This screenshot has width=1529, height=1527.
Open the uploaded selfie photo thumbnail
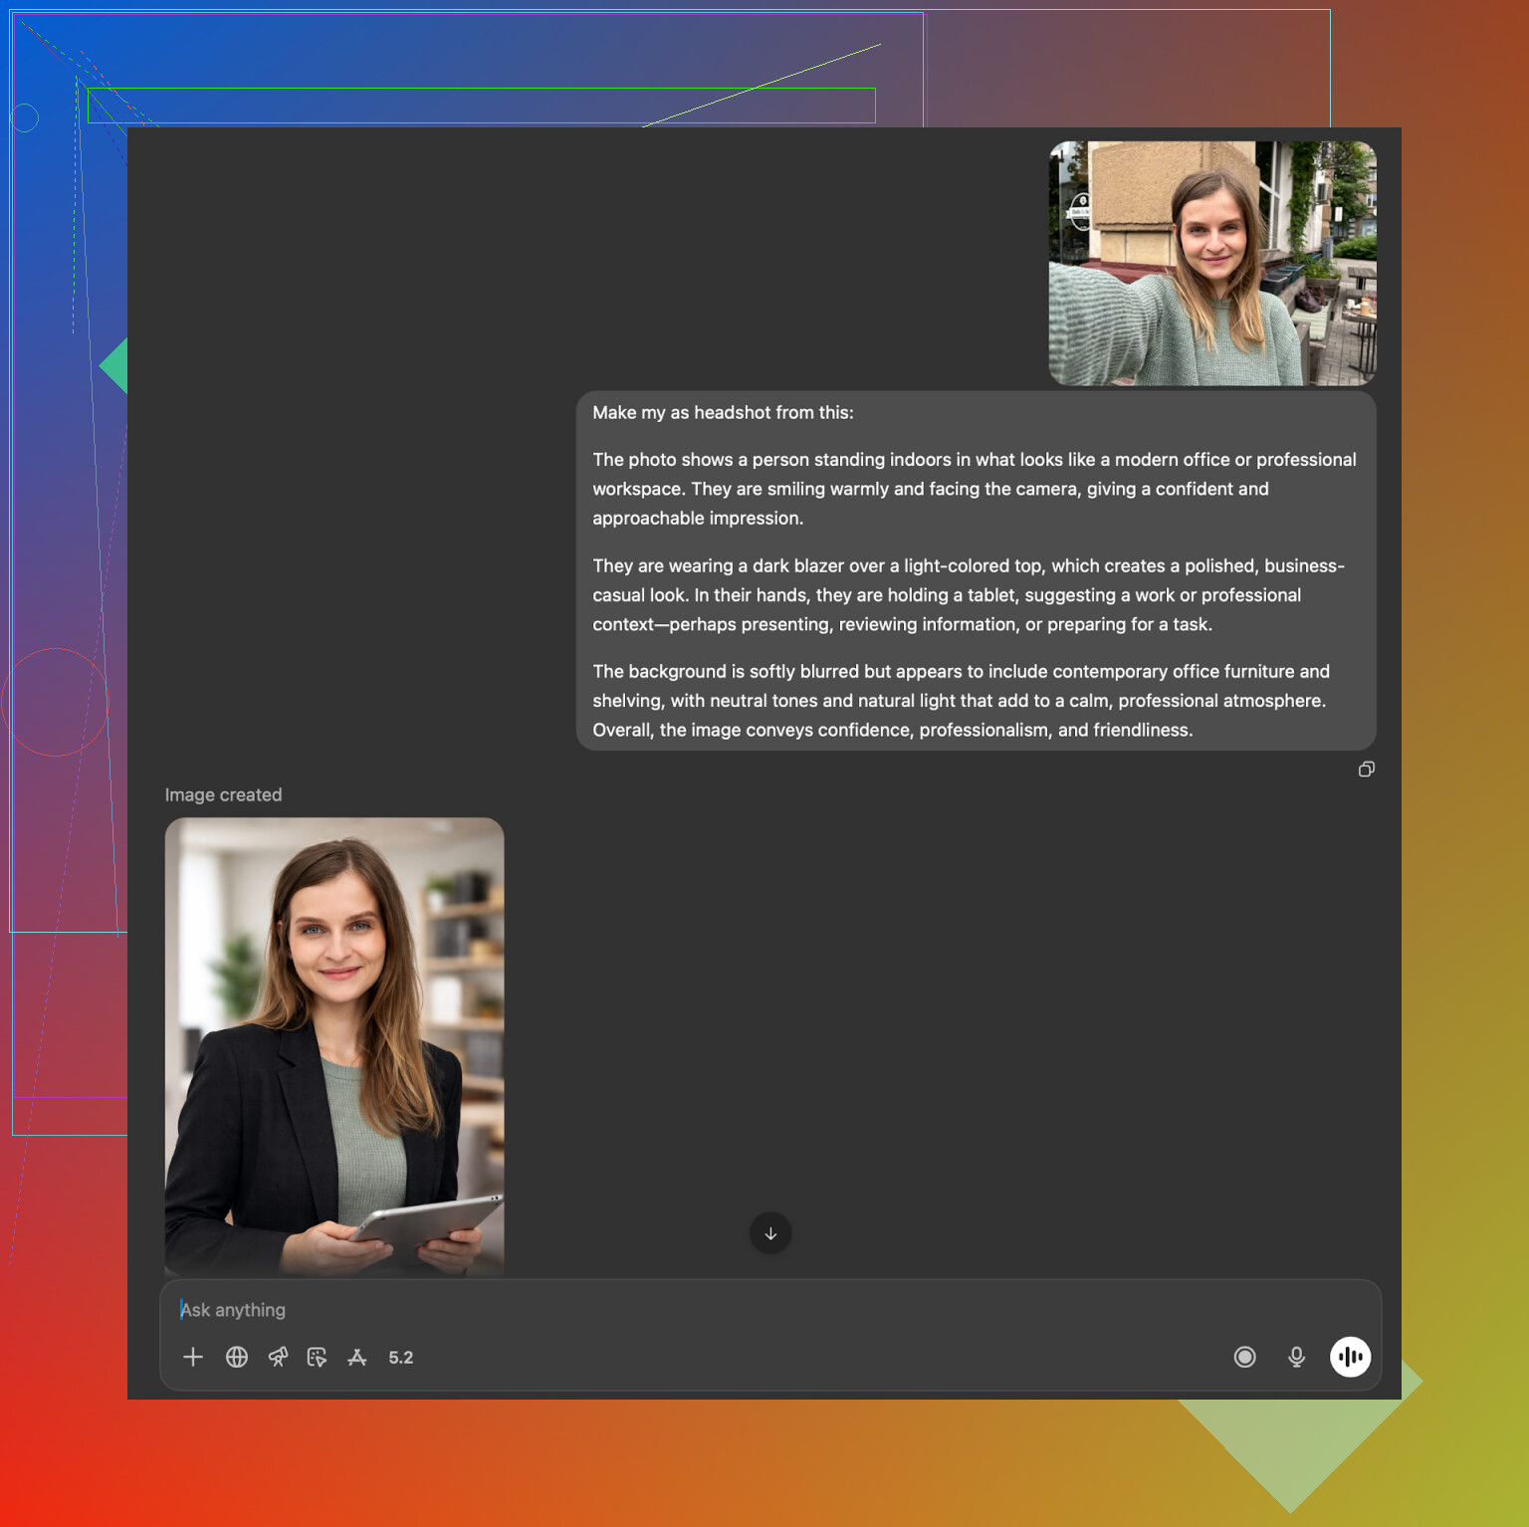coord(1212,263)
